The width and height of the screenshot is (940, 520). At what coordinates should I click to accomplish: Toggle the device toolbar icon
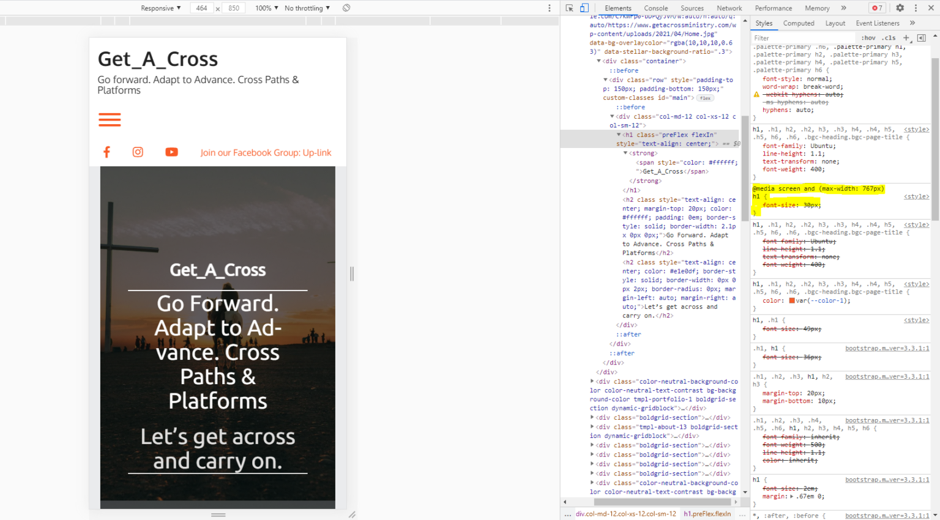584,8
